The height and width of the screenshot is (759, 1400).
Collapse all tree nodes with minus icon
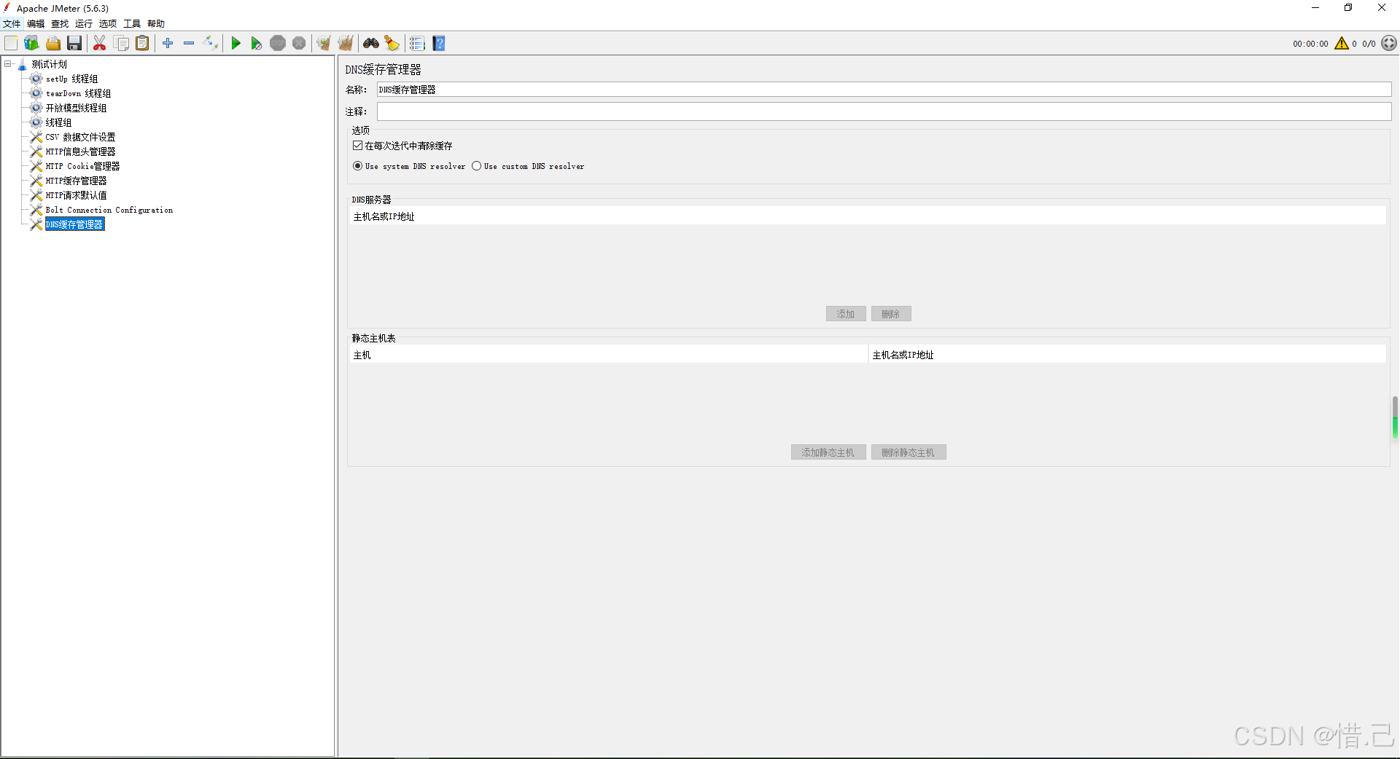click(189, 44)
